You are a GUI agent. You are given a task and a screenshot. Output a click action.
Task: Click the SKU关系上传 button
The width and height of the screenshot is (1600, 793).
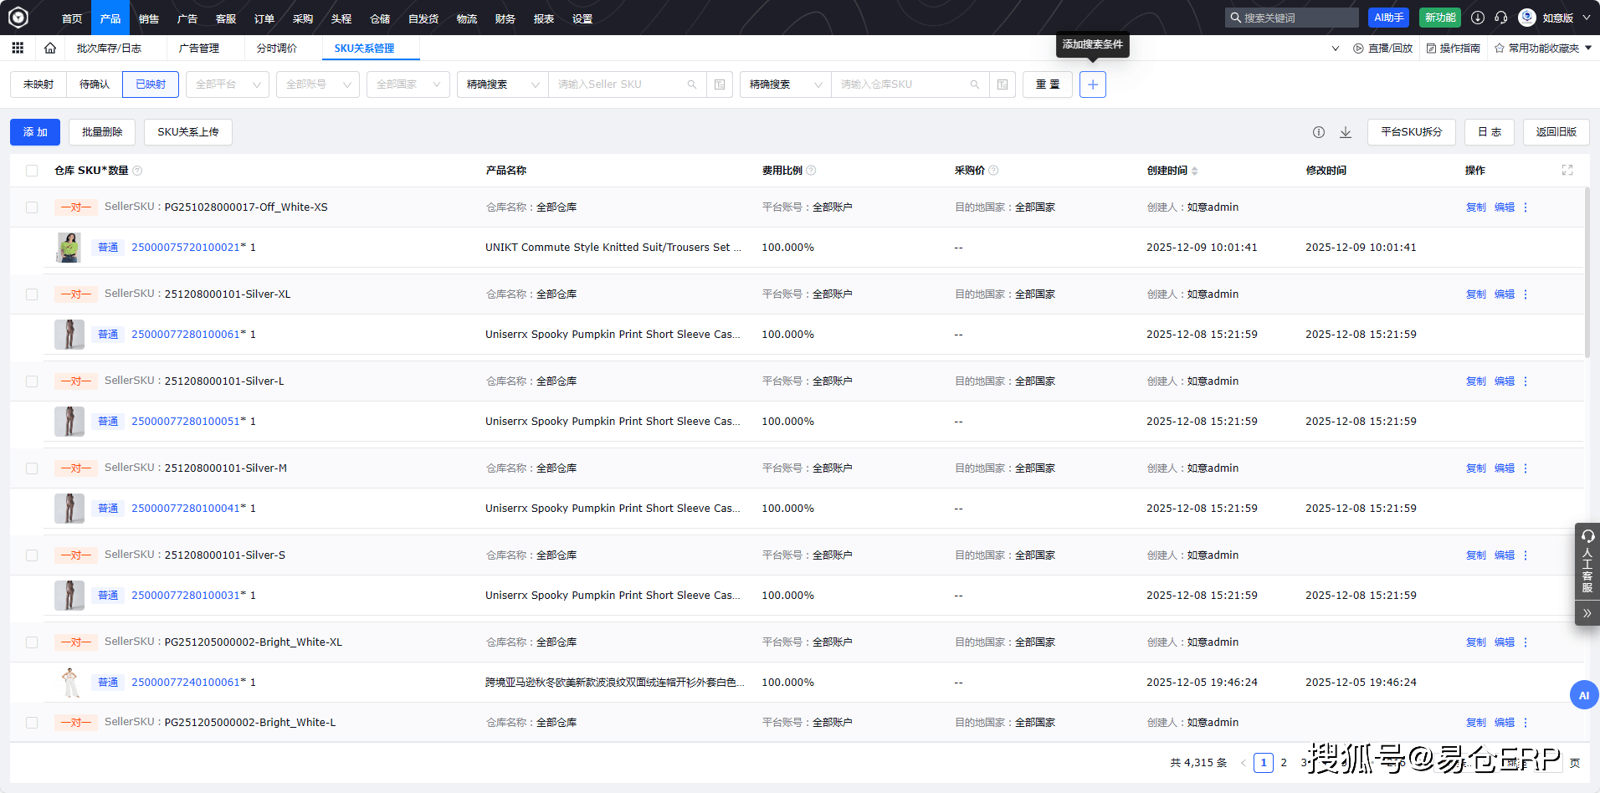click(187, 132)
